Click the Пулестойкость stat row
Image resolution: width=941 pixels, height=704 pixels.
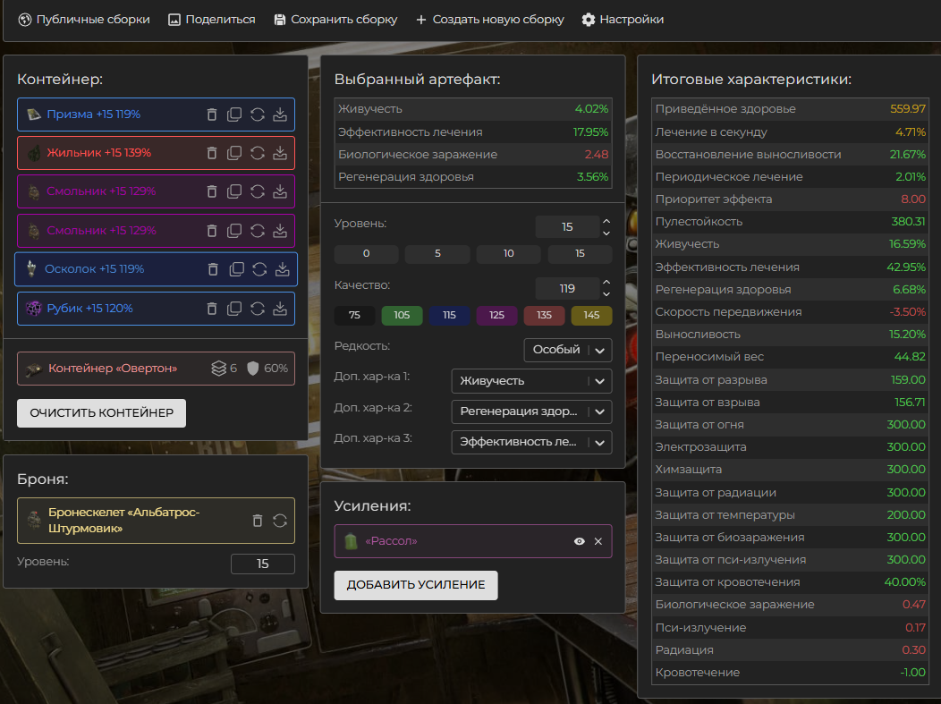click(x=791, y=222)
